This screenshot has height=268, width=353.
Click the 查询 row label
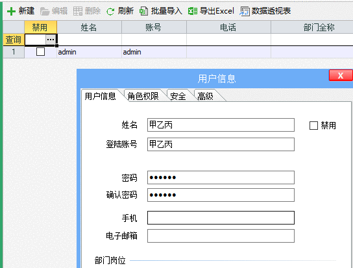click(14, 40)
